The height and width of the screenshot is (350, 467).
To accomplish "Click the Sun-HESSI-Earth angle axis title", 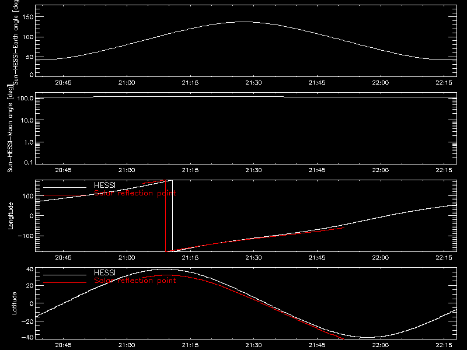I will tap(16, 42).
